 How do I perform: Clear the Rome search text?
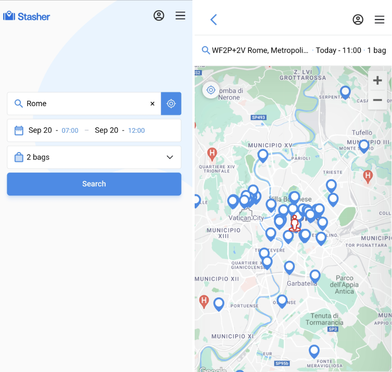[x=152, y=103]
